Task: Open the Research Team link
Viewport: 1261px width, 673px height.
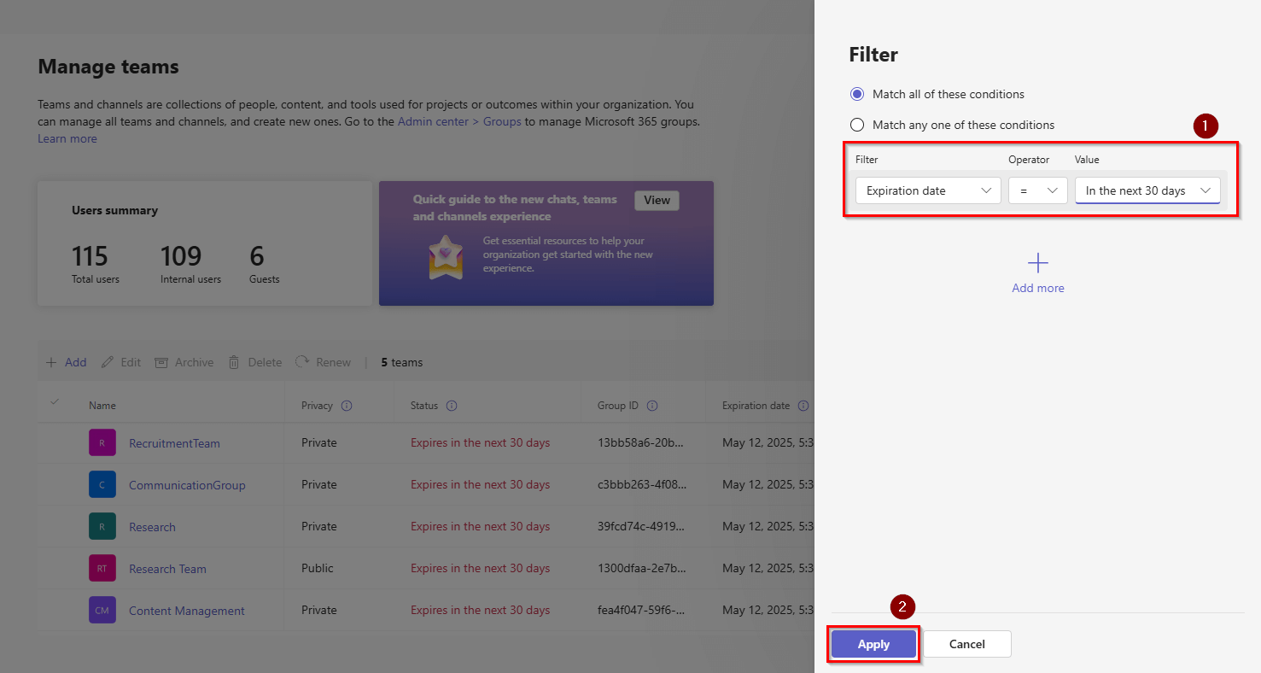Action: pos(167,569)
